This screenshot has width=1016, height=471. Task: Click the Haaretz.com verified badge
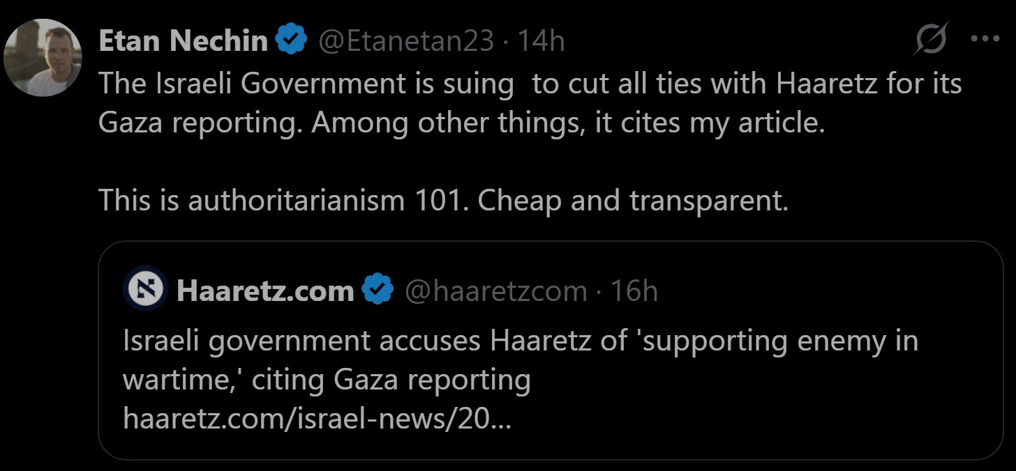coord(378,290)
